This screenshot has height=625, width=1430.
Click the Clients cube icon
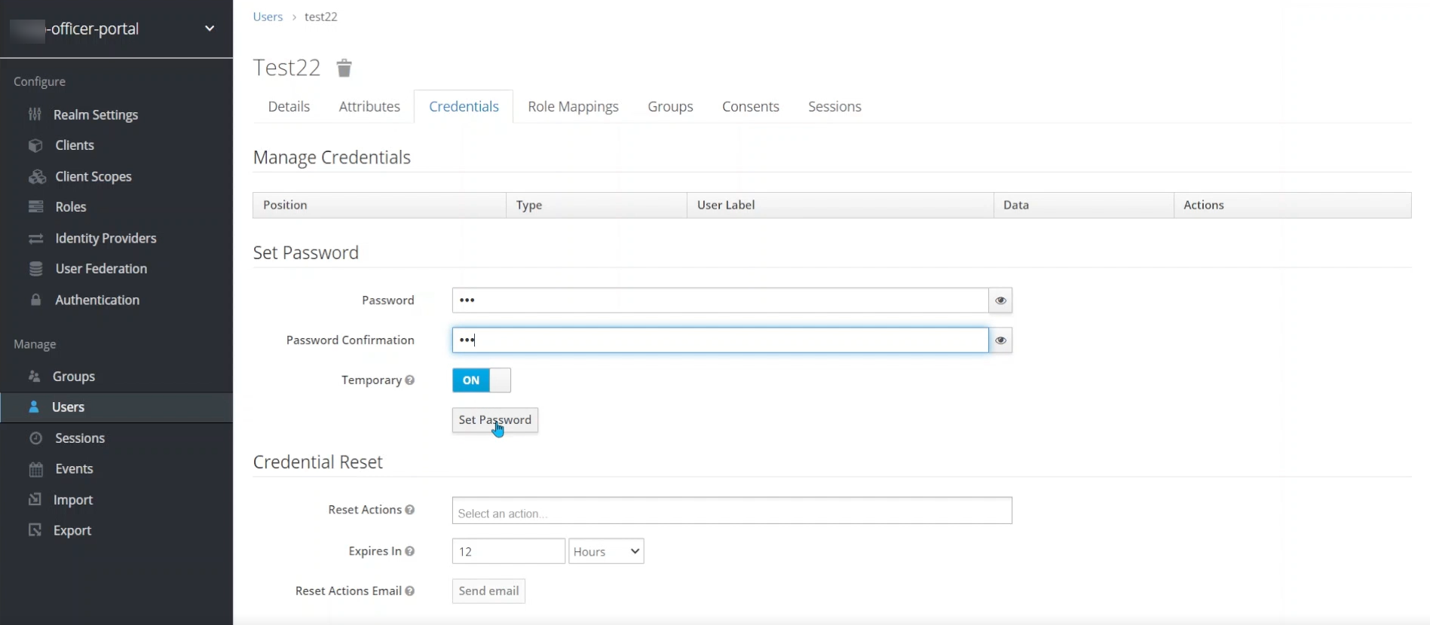click(35, 145)
